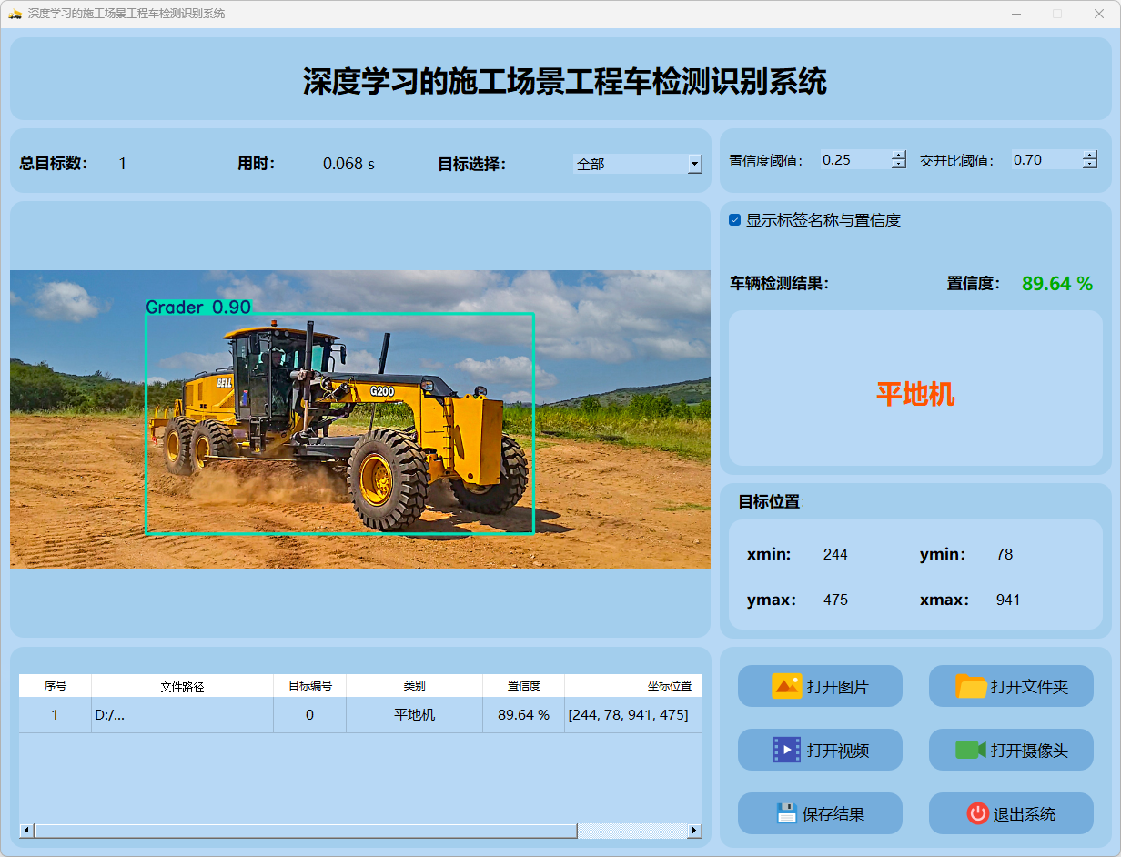Toggle 显示标签名称与置信度 checkbox

[x=735, y=220]
